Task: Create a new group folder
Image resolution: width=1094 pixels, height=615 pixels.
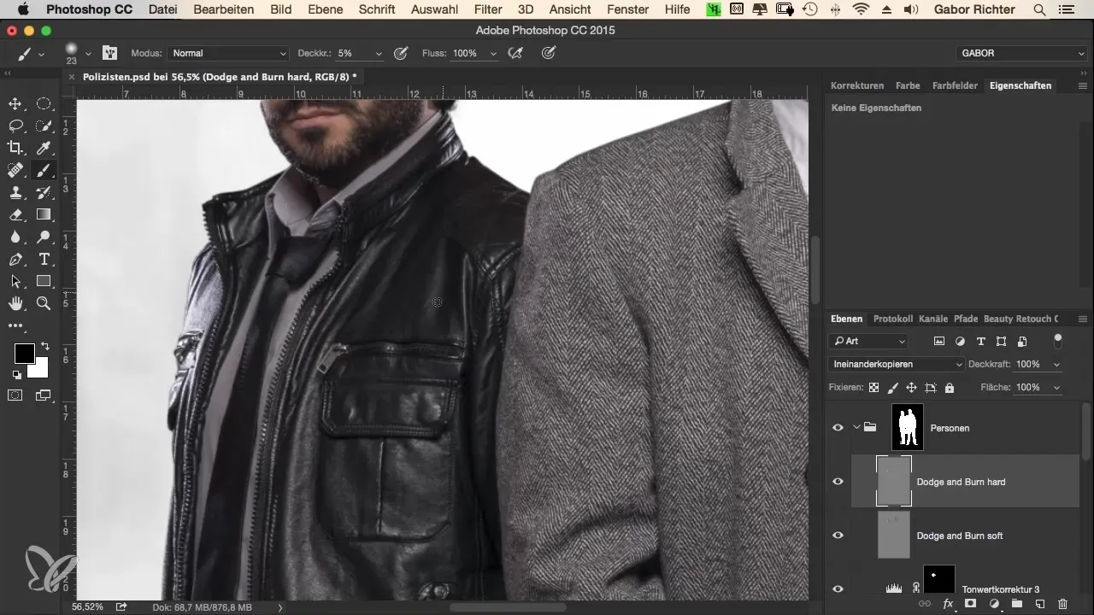Action: click(1017, 603)
